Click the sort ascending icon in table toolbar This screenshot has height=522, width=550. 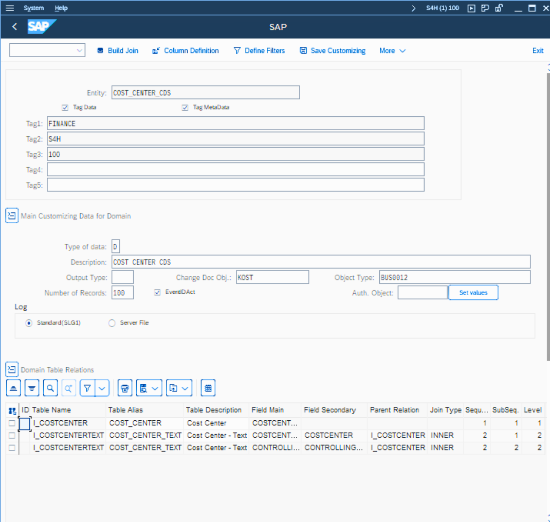click(13, 388)
